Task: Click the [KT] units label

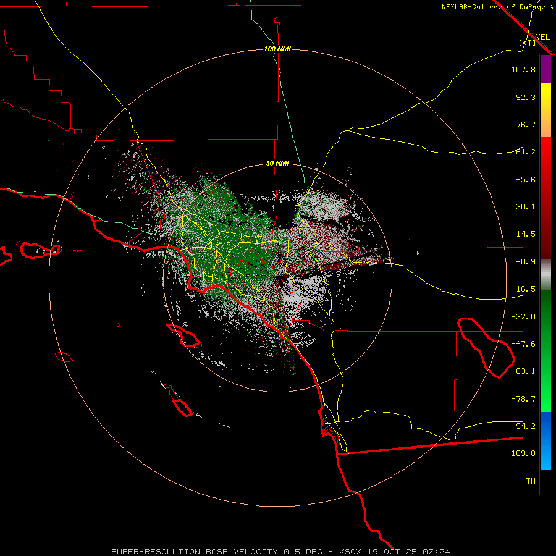Action: (528, 43)
